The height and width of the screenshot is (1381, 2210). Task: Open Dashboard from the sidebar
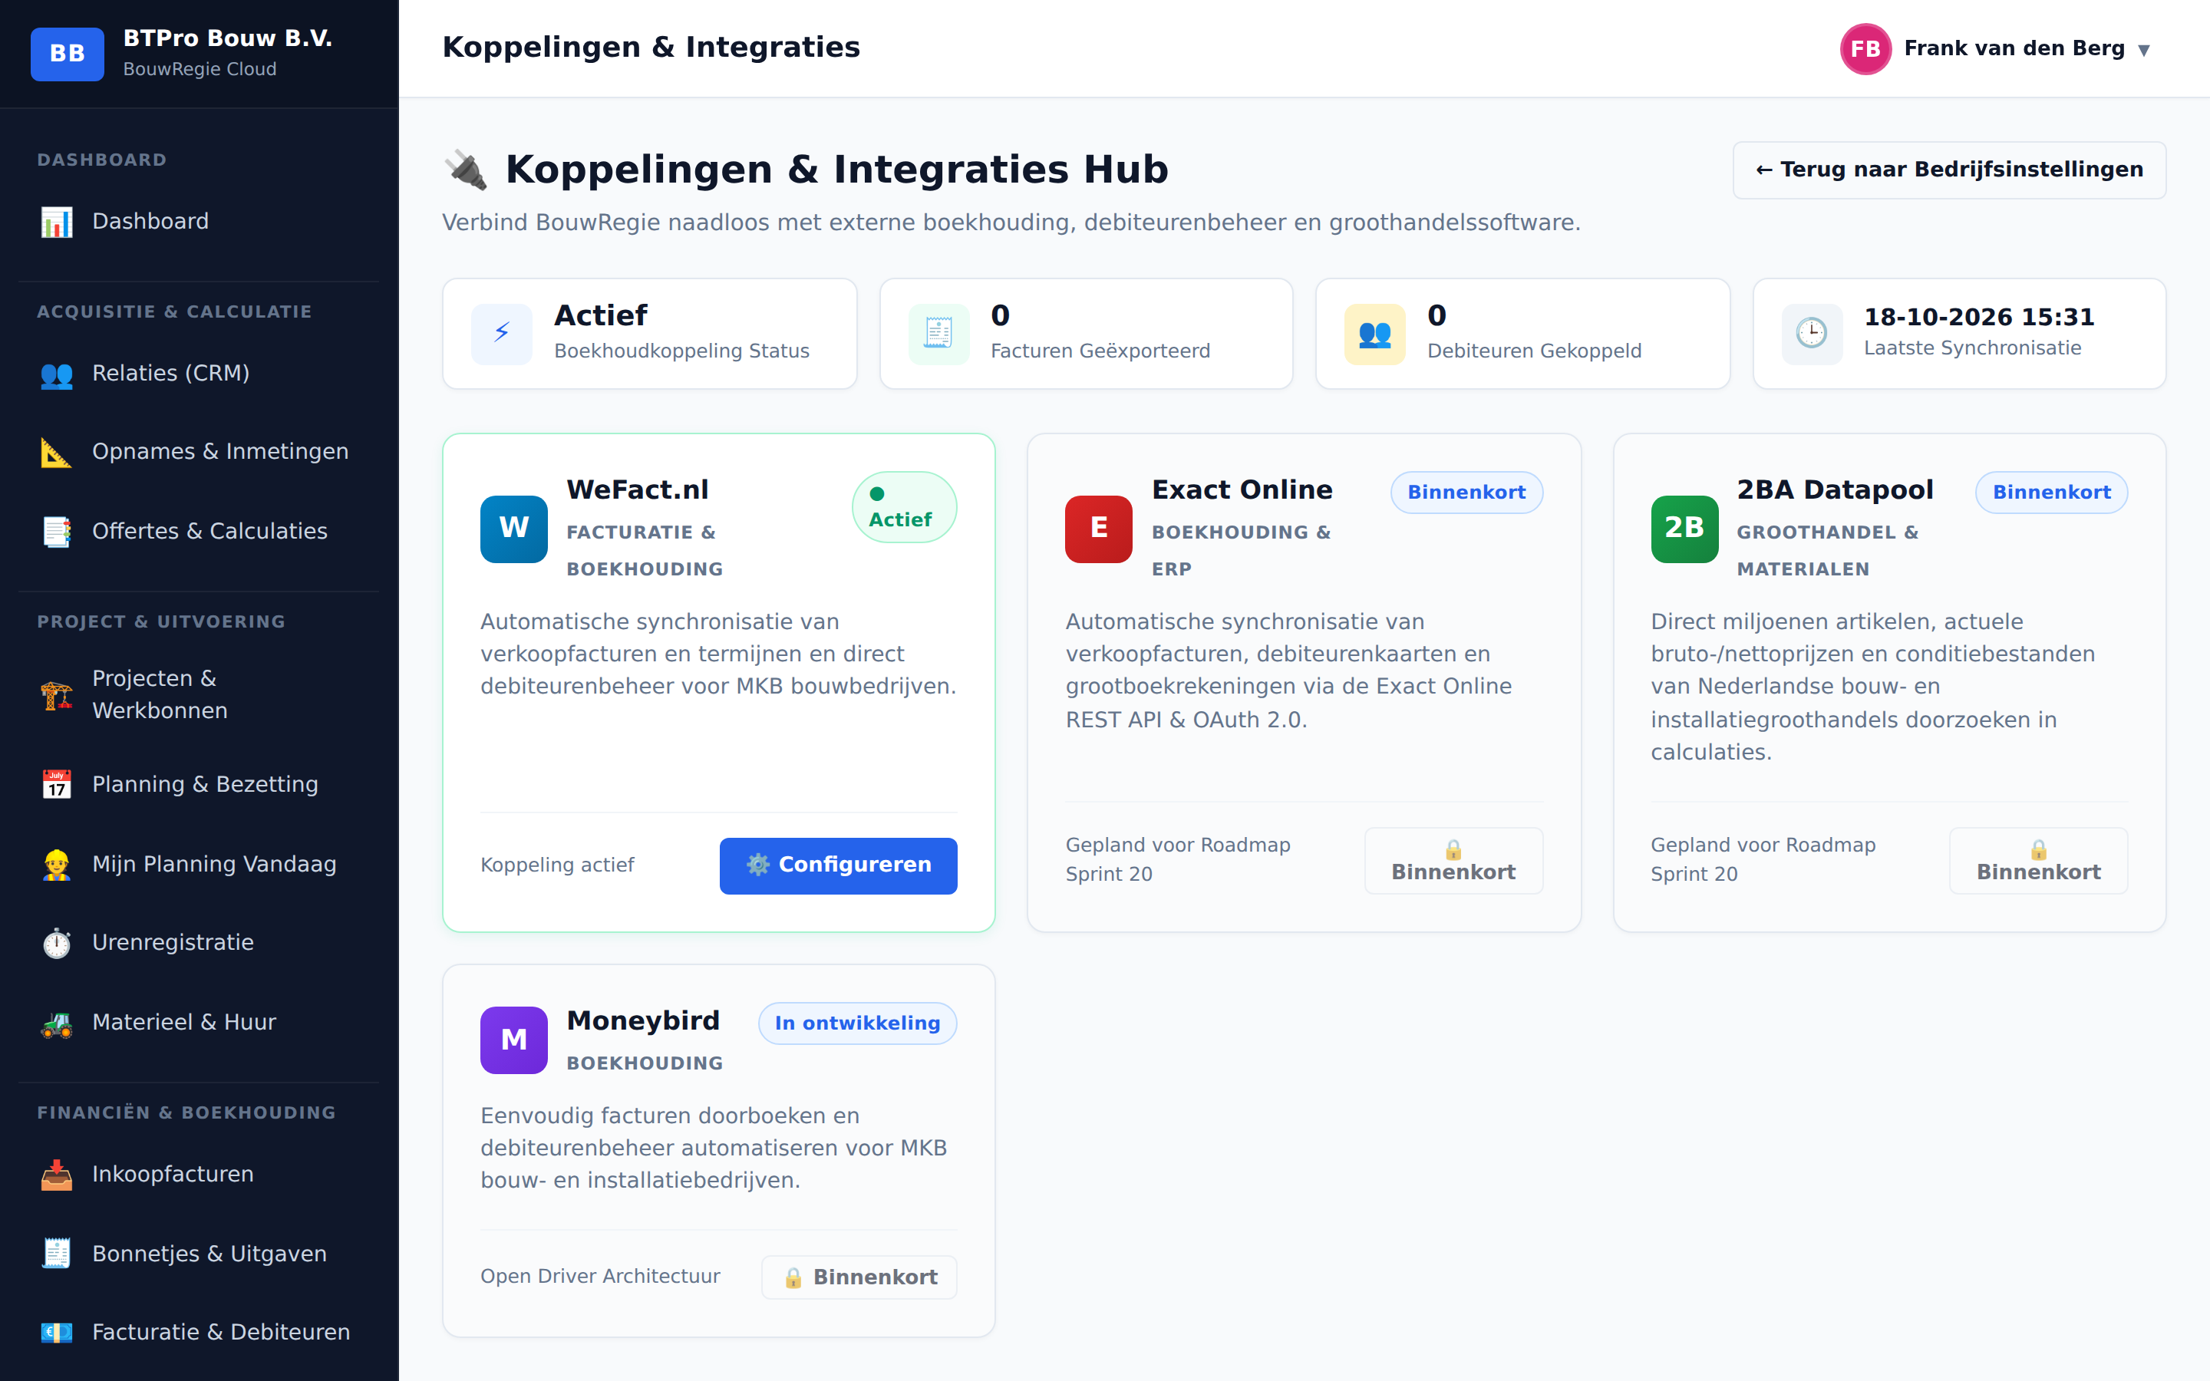tap(199, 221)
